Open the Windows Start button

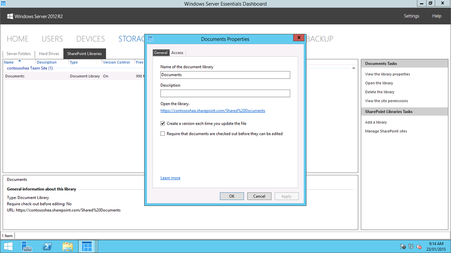[x=8, y=246]
